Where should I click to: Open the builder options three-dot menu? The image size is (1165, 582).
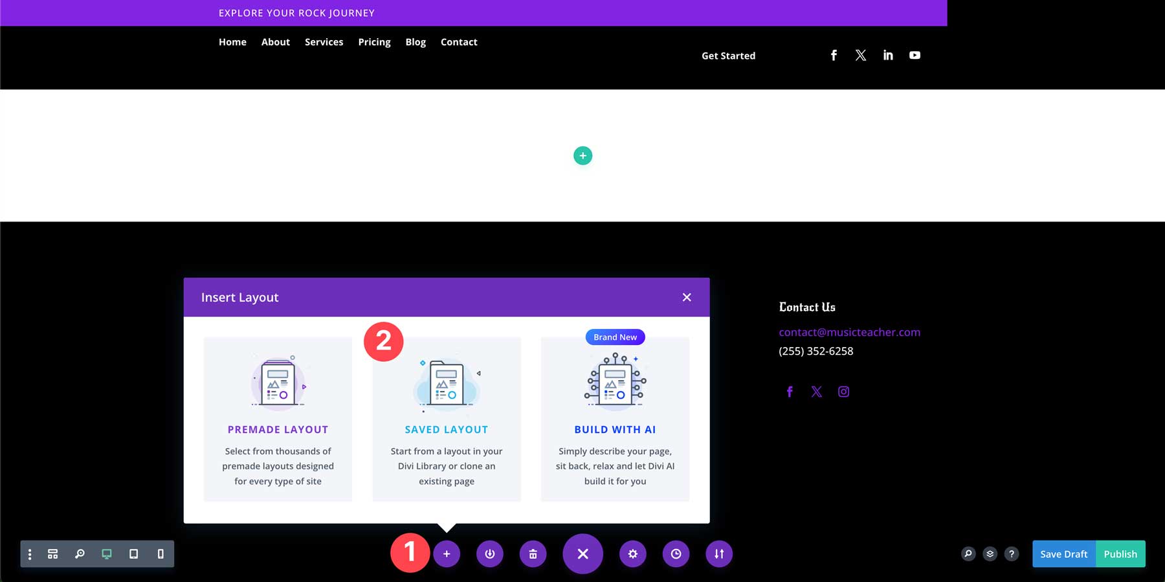[x=30, y=554]
